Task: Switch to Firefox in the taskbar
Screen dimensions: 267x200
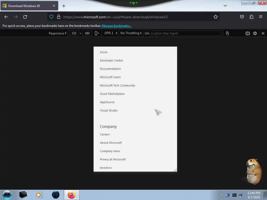Action: pos(72,195)
